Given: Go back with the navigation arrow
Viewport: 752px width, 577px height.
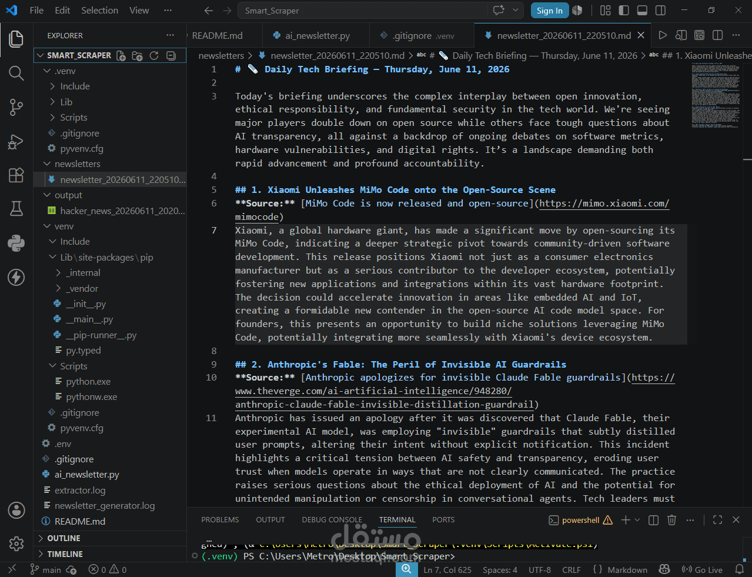Looking at the screenshot, I should tap(209, 11).
